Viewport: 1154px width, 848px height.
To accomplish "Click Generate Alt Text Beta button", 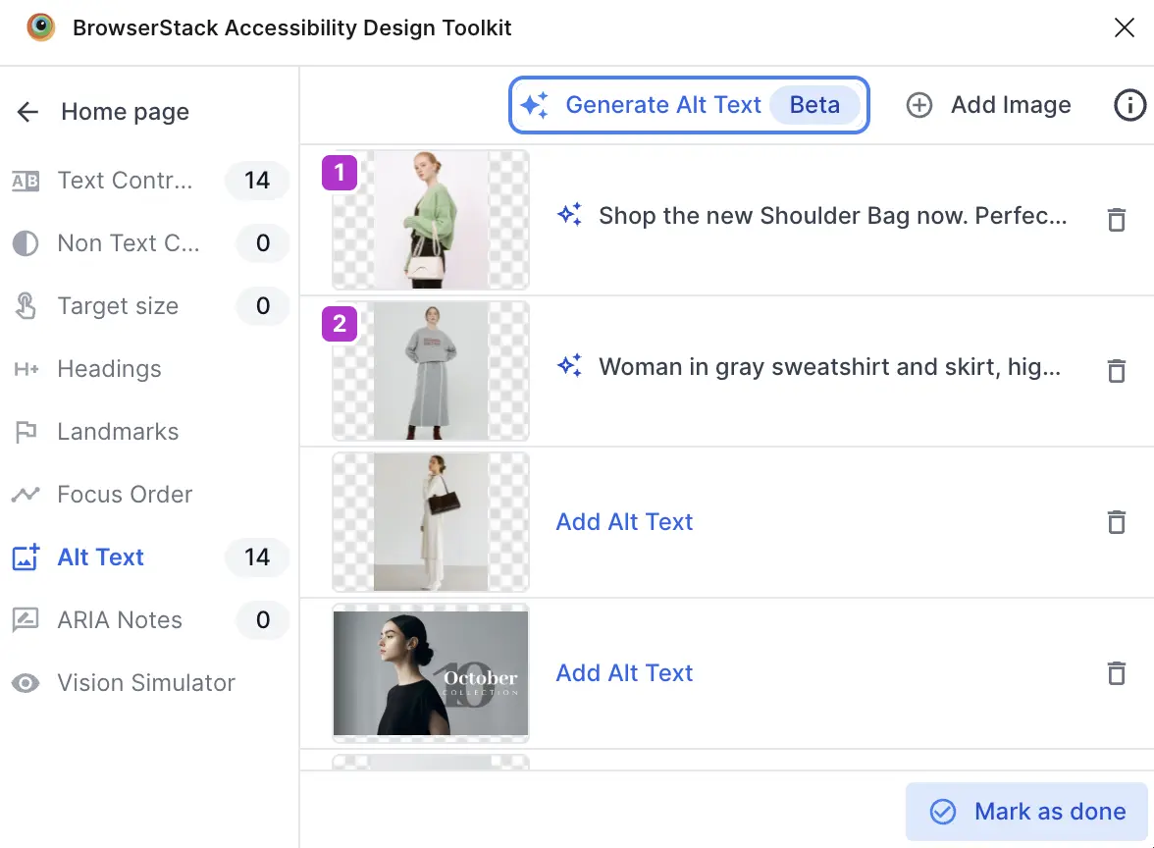I will pos(689,105).
